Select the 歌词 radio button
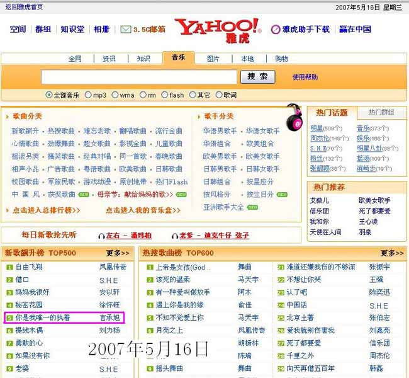409x378 pixels. point(219,94)
